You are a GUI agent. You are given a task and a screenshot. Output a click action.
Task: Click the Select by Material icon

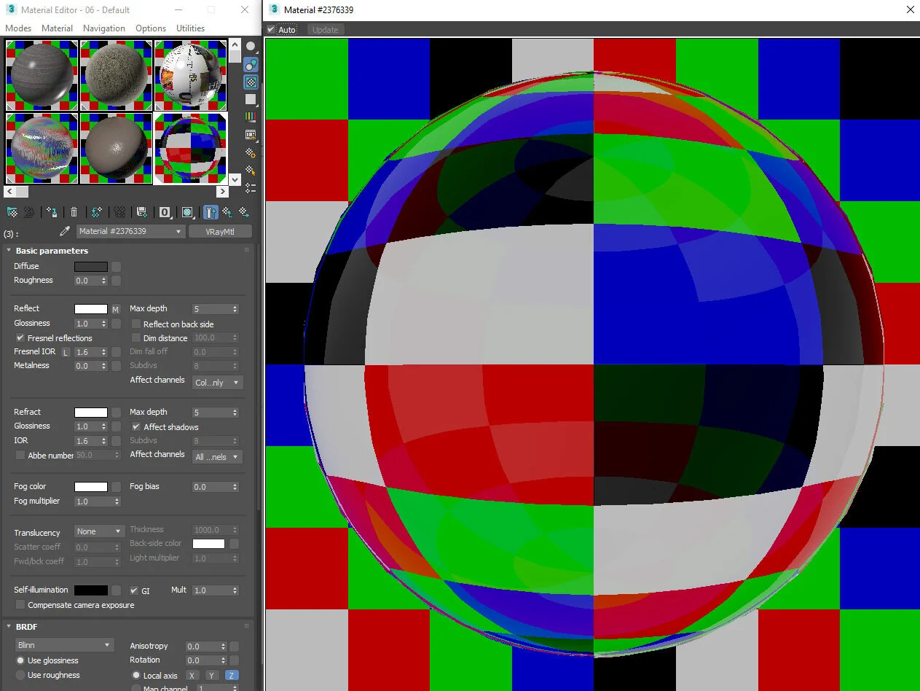pos(251,171)
